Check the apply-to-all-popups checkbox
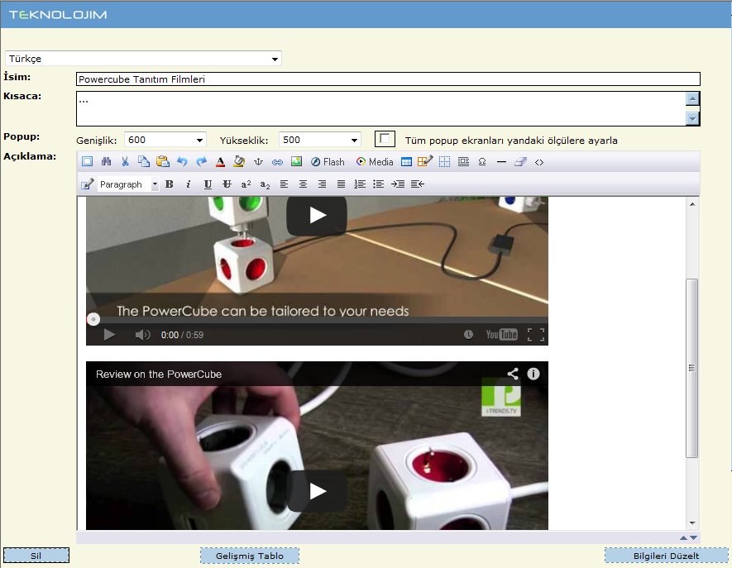 point(385,139)
